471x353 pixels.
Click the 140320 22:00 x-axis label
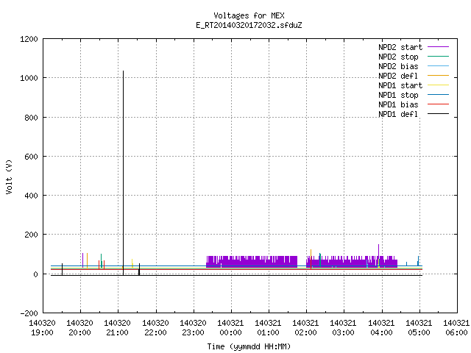pyautogui.click(x=155, y=328)
